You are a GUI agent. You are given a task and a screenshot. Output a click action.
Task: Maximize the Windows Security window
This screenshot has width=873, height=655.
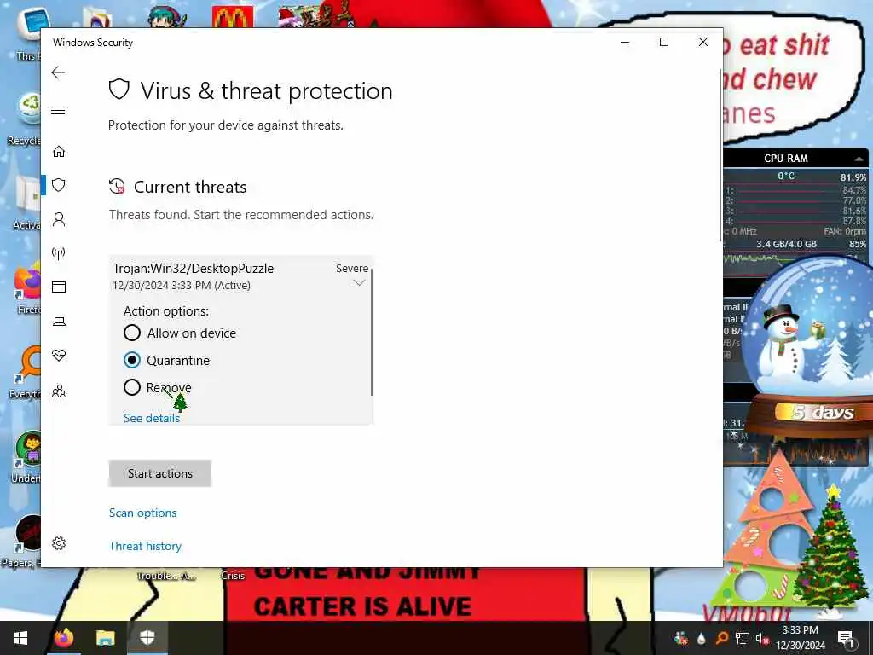coord(663,43)
